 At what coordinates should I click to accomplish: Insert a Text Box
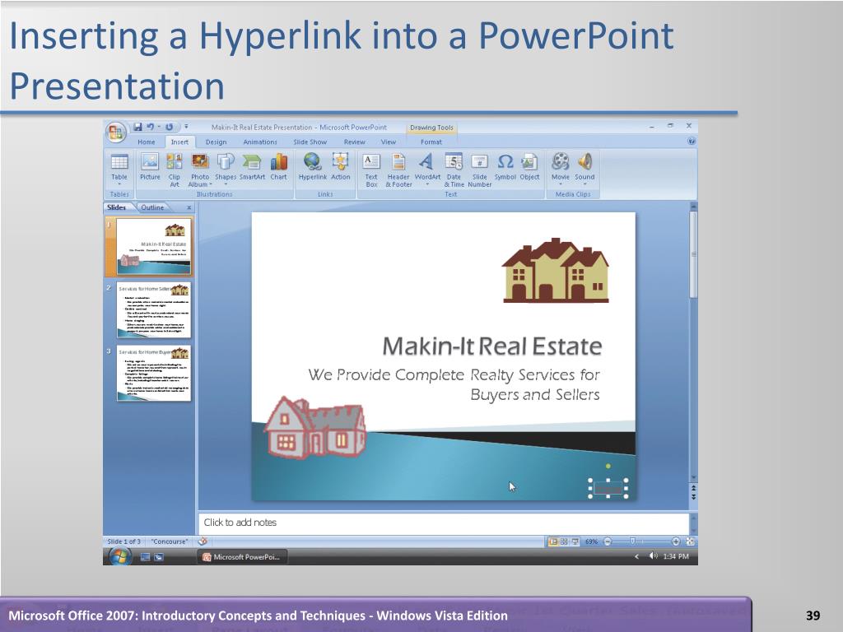tap(371, 170)
